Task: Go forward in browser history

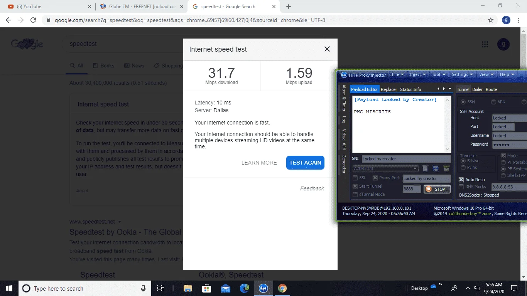Action: [x=21, y=20]
